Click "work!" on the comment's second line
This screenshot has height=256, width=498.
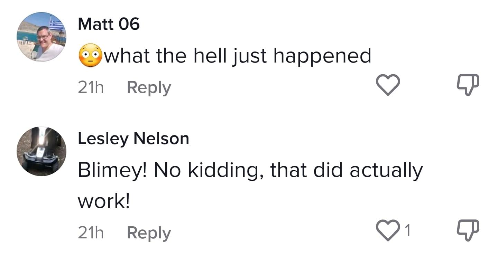pos(104,201)
